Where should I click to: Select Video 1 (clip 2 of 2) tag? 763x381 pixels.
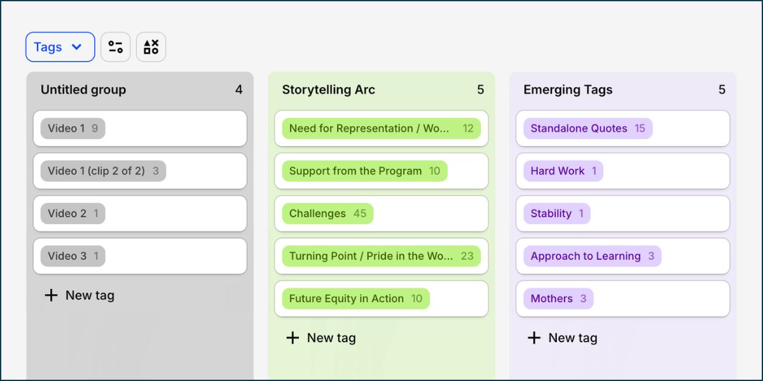(103, 171)
